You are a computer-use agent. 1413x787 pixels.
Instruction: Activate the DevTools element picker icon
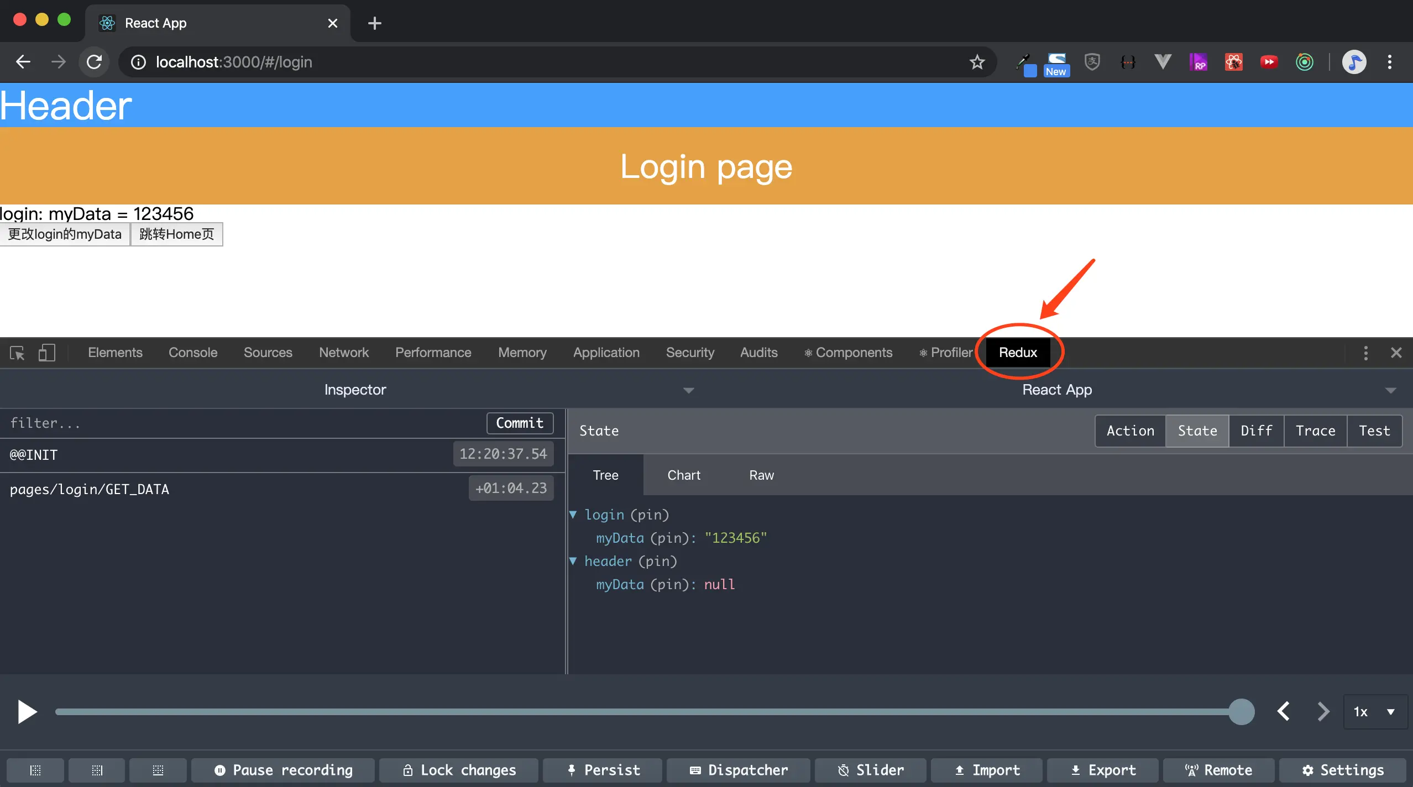(17, 353)
